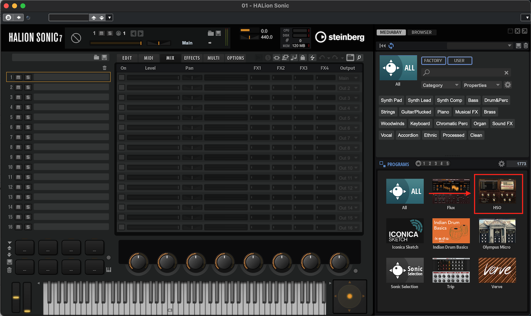Open attribute settings gear next to Properties
The width and height of the screenshot is (531, 316).
point(508,85)
